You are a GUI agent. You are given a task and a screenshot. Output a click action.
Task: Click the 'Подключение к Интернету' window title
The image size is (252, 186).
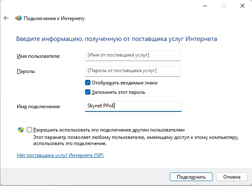tap(54, 18)
